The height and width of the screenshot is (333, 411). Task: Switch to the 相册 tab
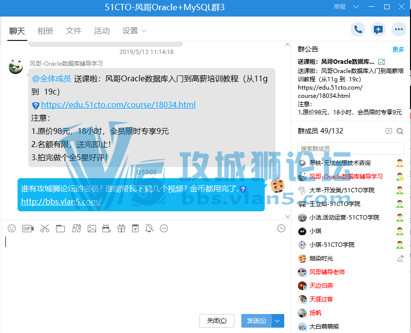[45, 31]
